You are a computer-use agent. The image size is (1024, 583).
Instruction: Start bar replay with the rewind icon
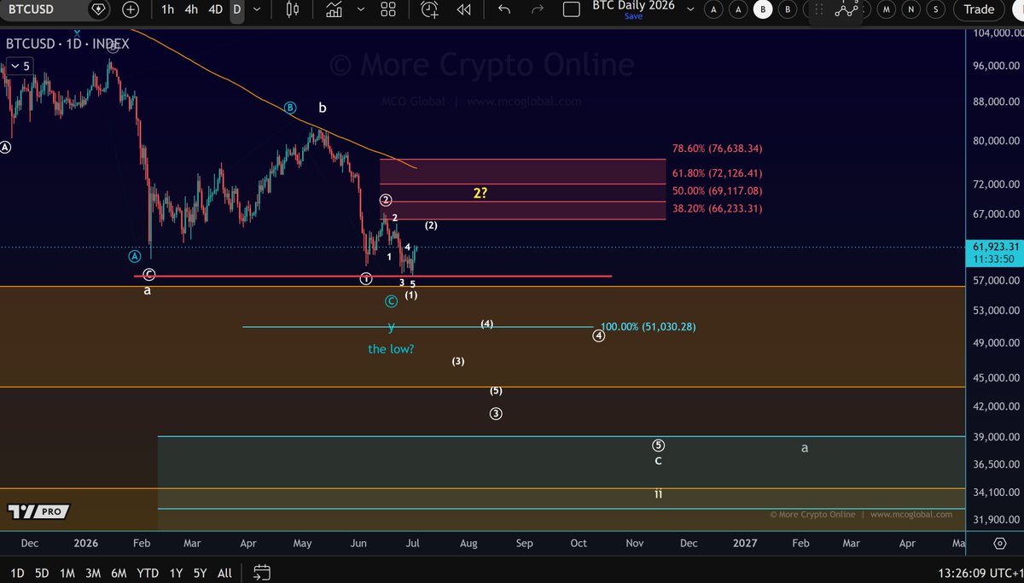coord(463,9)
